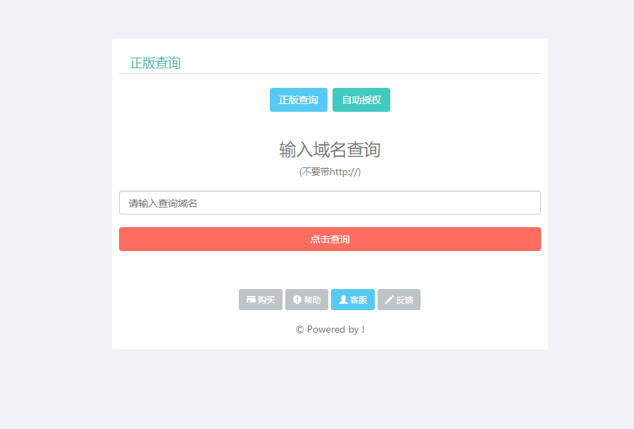634x429 pixels.
Task: Open feedback using the 反馈 icon button
Action: coord(399,299)
